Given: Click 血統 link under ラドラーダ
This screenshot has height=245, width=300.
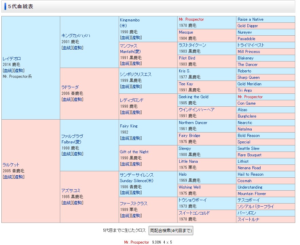Looking at the screenshot, I should 66,99.
